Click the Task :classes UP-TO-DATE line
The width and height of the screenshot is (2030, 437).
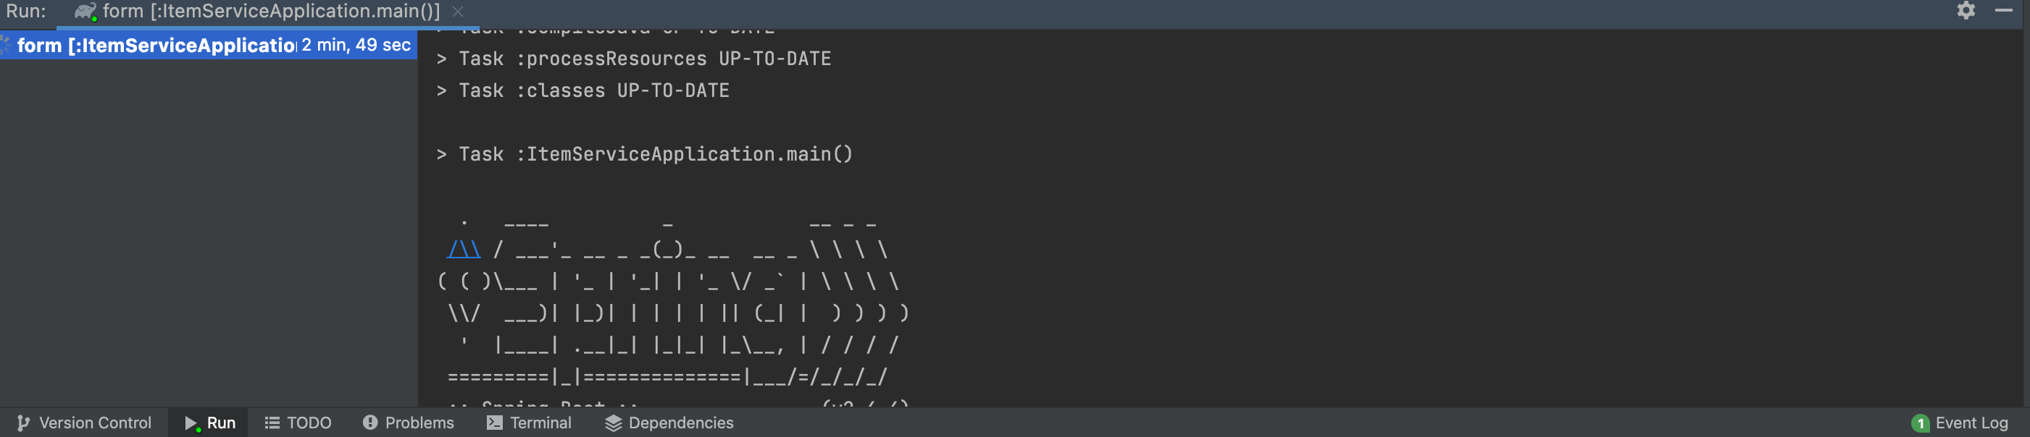(583, 90)
